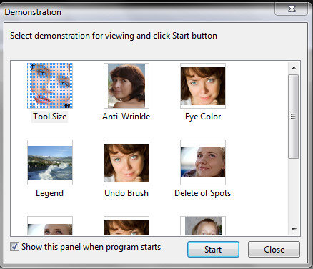Click the Start button
The width and height of the screenshot is (313, 269).
click(213, 250)
